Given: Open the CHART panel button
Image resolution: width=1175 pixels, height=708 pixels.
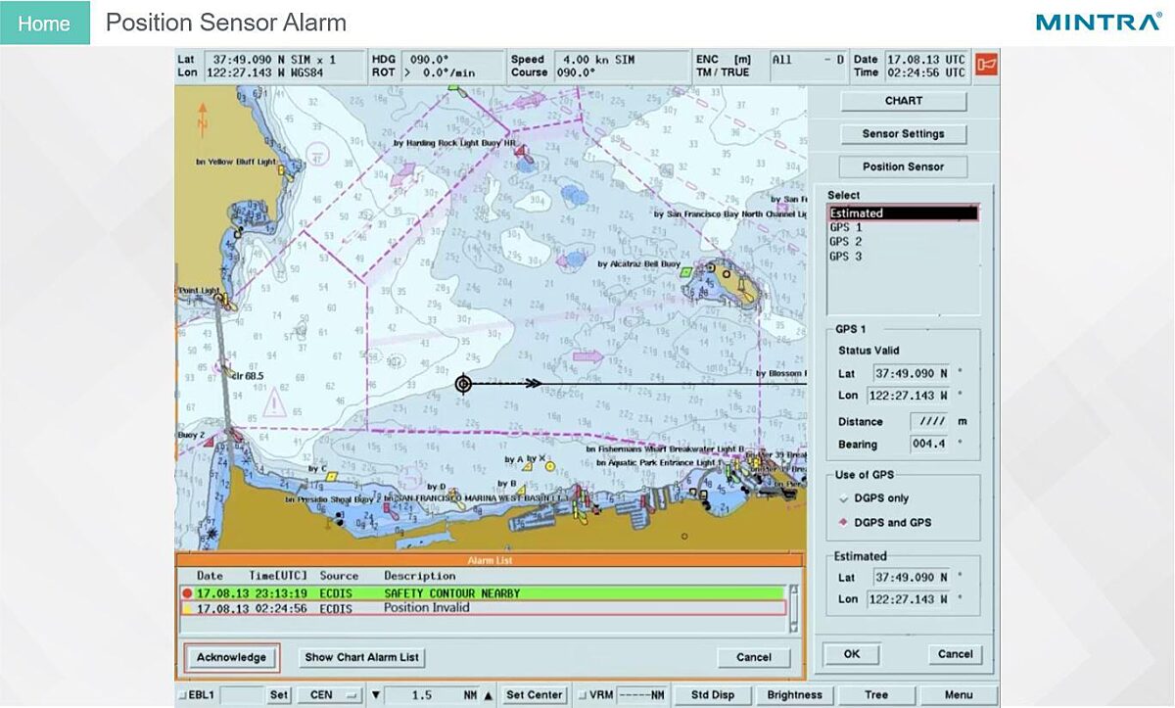Looking at the screenshot, I should pos(904,101).
